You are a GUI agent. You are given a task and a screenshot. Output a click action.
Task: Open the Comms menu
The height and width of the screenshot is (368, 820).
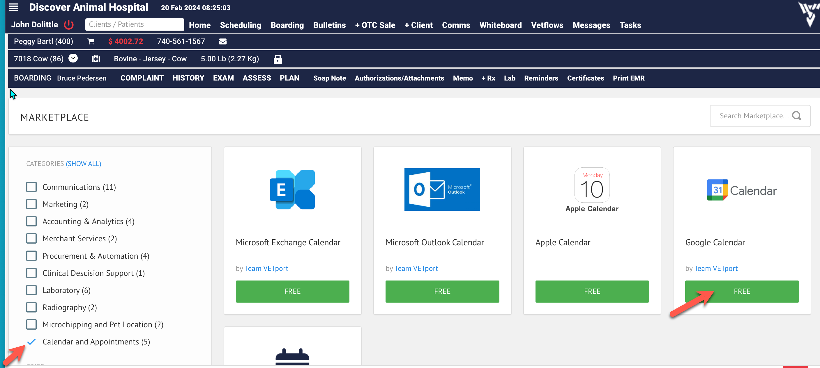click(456, 25)
